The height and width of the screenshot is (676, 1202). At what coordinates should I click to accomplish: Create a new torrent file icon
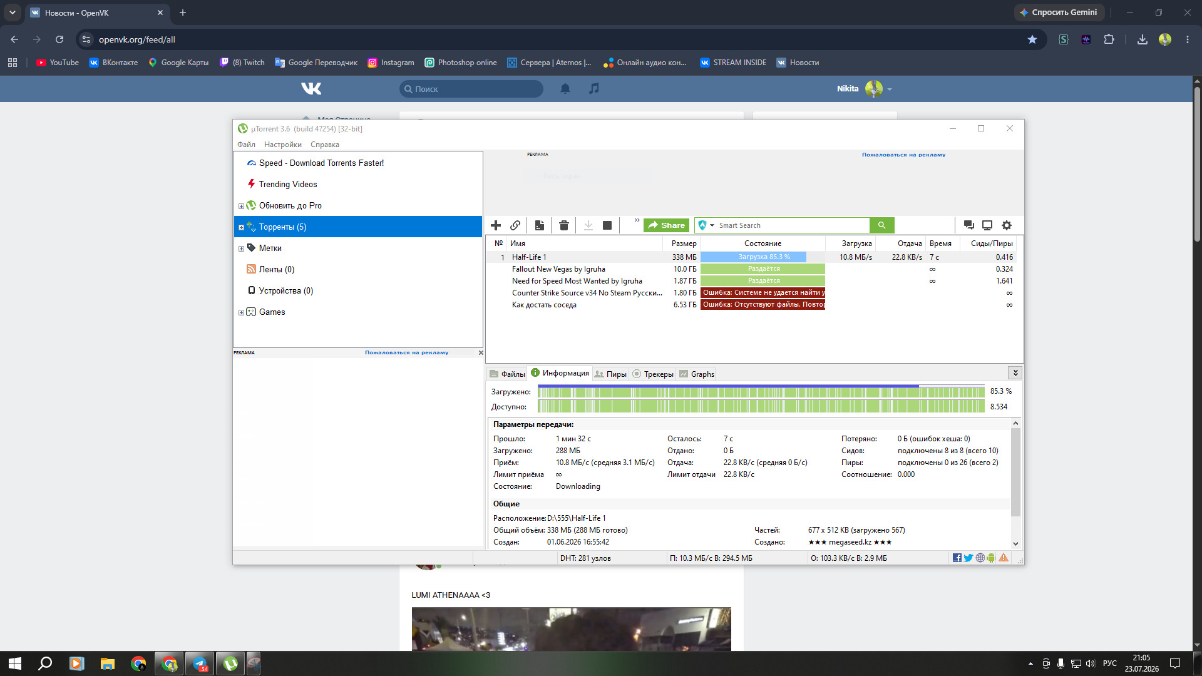pyautogui.click(x=540, y=225)
